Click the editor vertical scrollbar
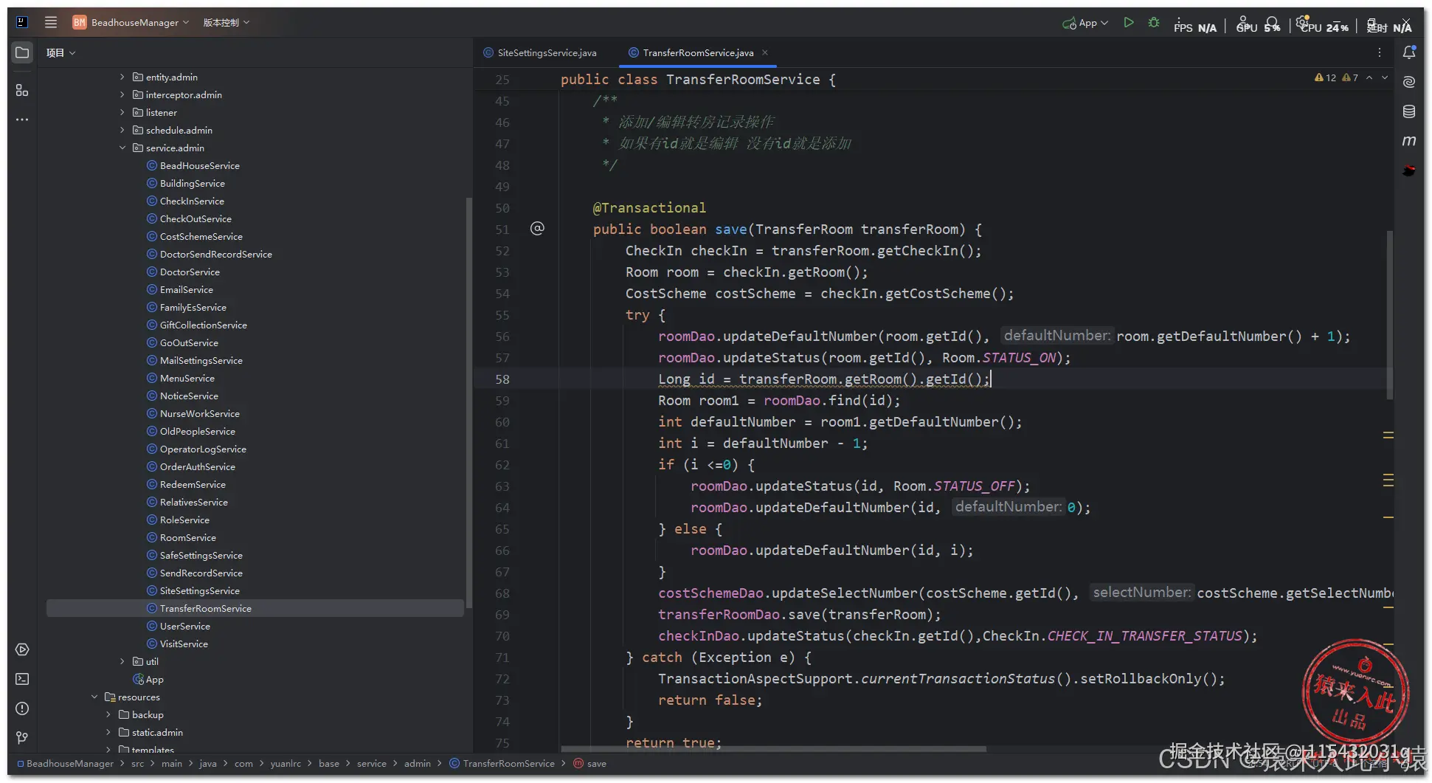This screenshot has height=783, width=1432. pyautogui.click(x=1390, y=315)
